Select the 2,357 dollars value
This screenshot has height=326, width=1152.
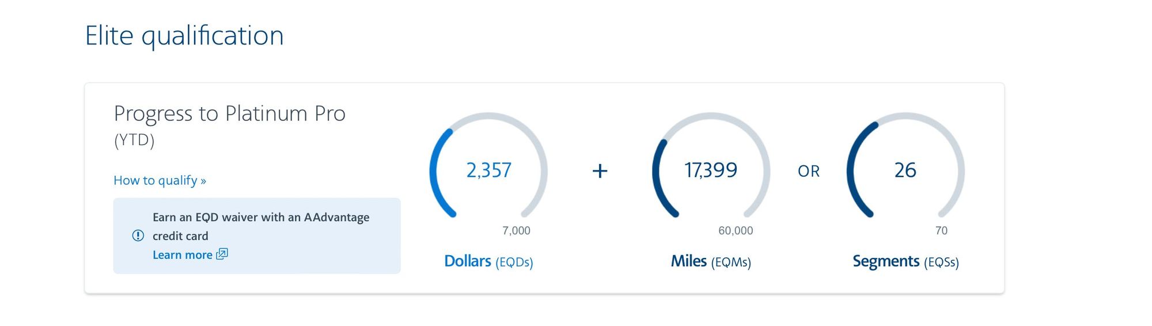pyautogui.click(x=488, y=170)
